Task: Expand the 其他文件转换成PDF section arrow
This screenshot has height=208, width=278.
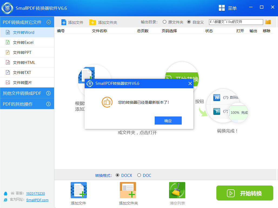Action: pyautogui.click(x=48, y=93)
